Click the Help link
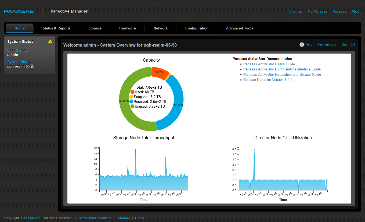The width and height of the screenshot is (365, 222). (309, 44)
